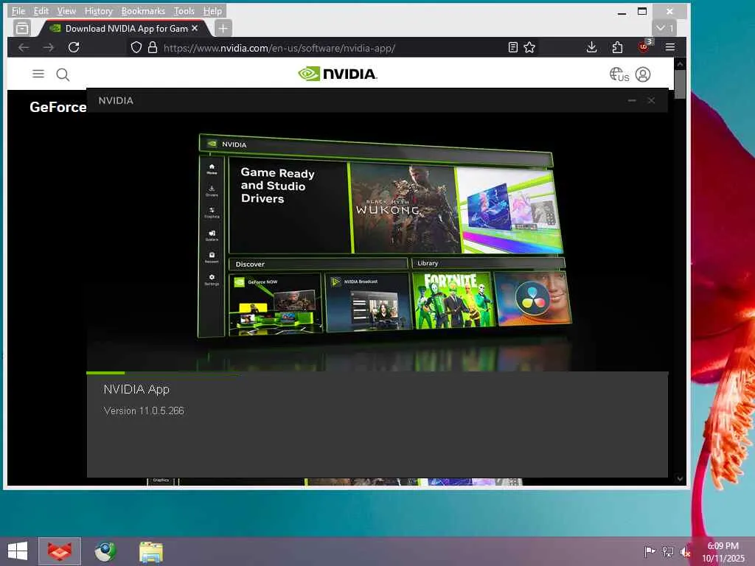Click browser scrollbar up arrow
Viewport: 755px width, 566px height.
click(x=680, y=63)
